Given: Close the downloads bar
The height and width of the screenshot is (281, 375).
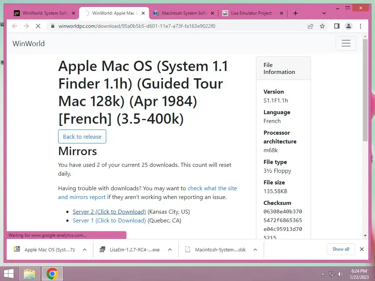Looking at the screenshot, I should (x=361, y=249).
